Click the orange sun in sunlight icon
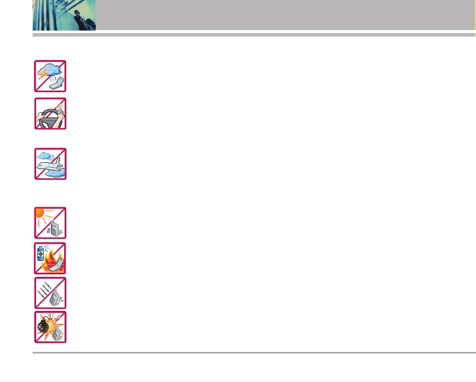This screenshot has height=382, width=476. [x=41, y=213]
